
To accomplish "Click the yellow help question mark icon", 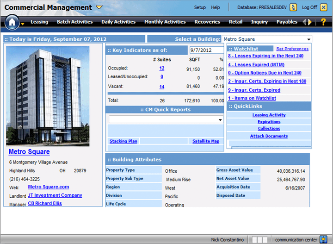I will click(x=323, y=22).
